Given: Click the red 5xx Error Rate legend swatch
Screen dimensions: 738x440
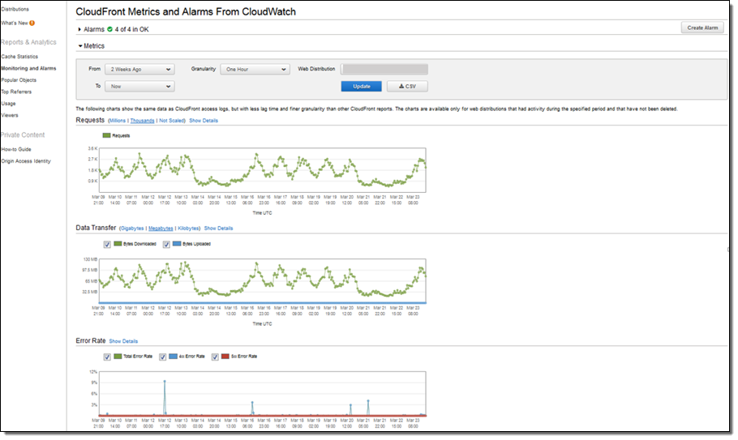Looking at the screenshot, I should [x=225, y=356].
